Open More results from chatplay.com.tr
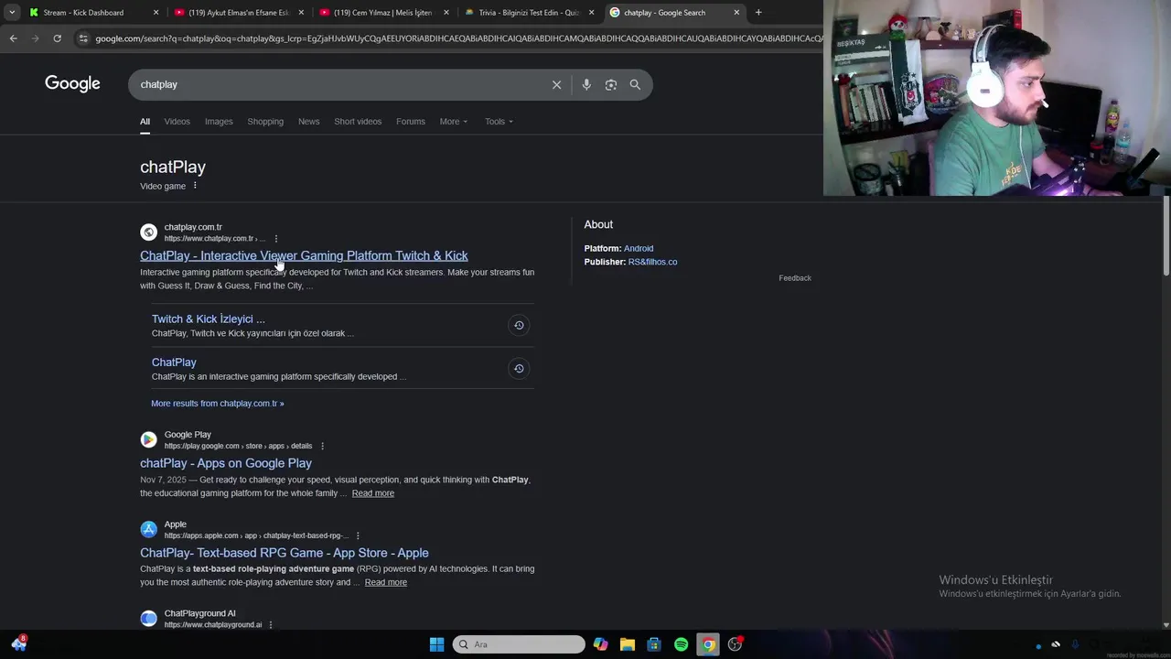The image size is (1171, 659). click(218, 404)
